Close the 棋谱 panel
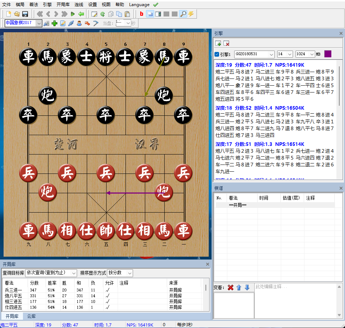345x328 pixels. 341,188
